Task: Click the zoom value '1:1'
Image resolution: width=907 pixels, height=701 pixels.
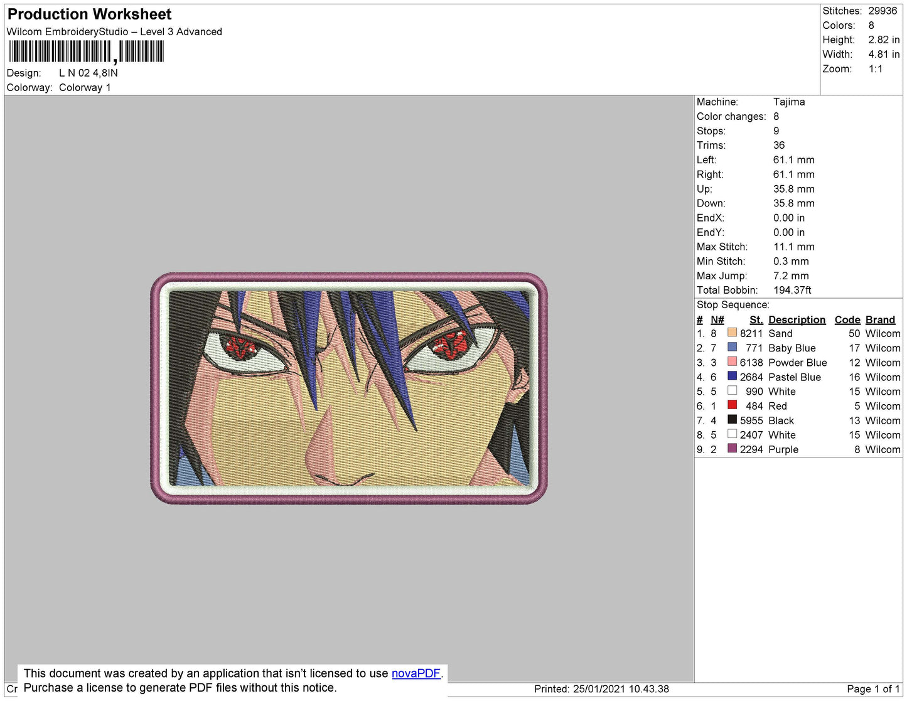Action: point(876,69)
